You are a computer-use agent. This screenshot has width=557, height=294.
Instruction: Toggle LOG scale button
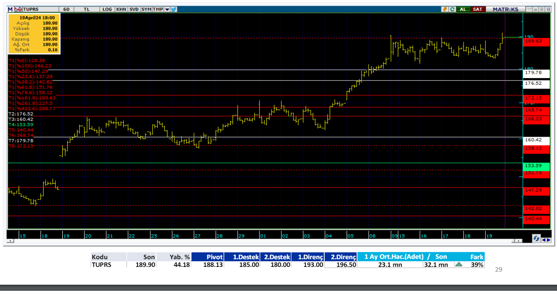[x=107, y=9]
